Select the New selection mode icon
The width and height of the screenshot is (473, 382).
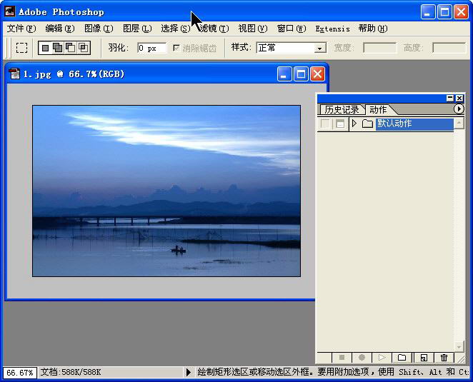coord(46,48)
